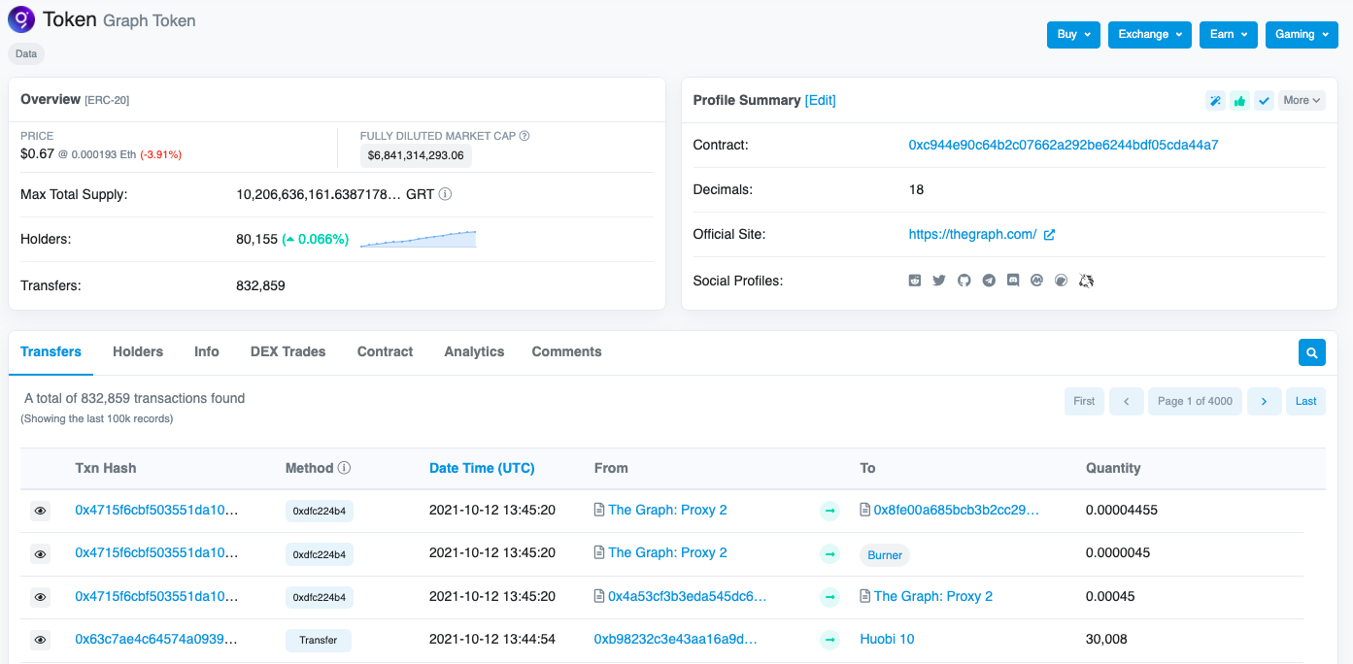Click the eye icon on the first transaction row
The image size is (1353, 664).
tap(40, 511)
